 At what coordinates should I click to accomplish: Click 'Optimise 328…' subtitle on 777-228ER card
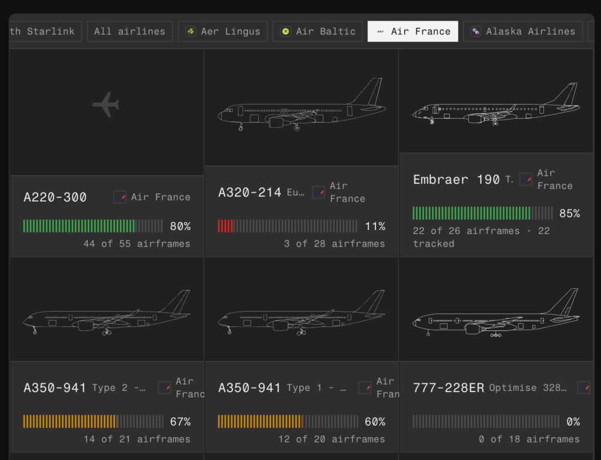[x=528, y=388]
